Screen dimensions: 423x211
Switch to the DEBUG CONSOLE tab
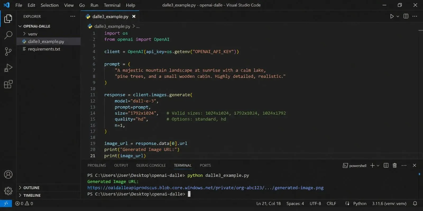151,165
